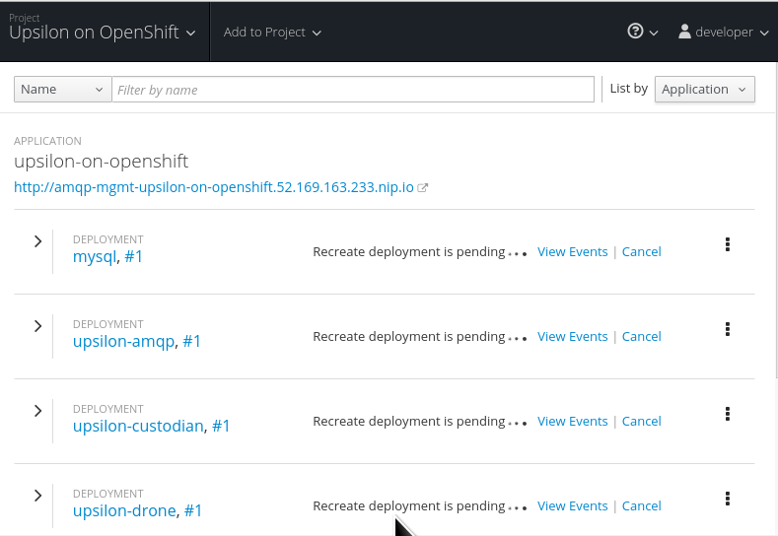This screenshot has width=778, height=536.
Task: Click upsilon-amqp's 'Recreate deployment is pending' status text
Action: pos(409,337)
